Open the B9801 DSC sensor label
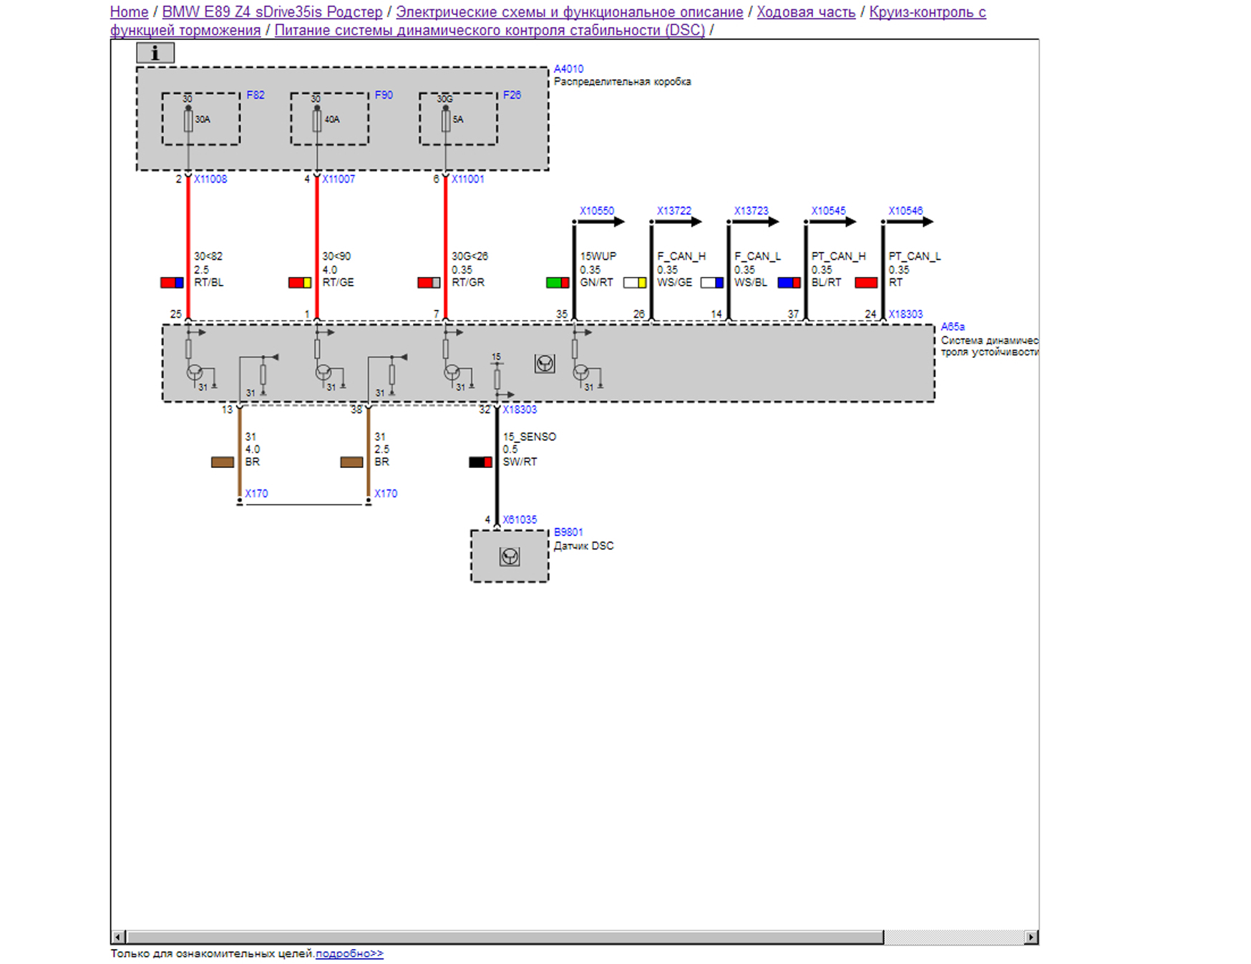1251x964 pixels. point(568,532)
